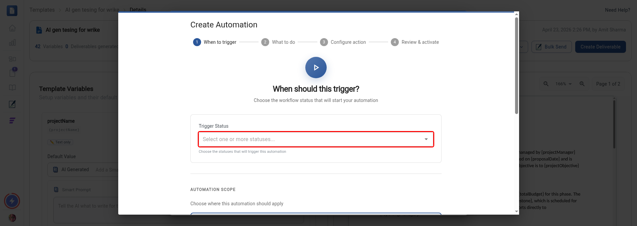The width and height of the screenshot is (637, 226).
Task: Click the AI gen tesing for wrike breadcrumb
Action: point(92,10)
